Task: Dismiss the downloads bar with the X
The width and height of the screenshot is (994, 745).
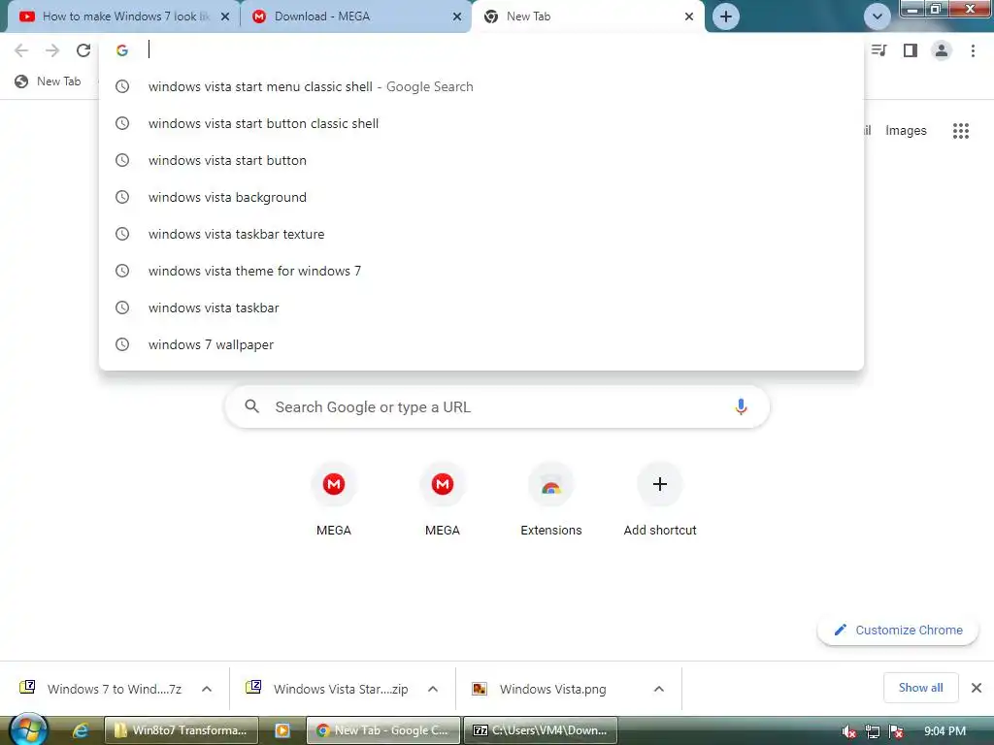Action: (x=977, y=688)
